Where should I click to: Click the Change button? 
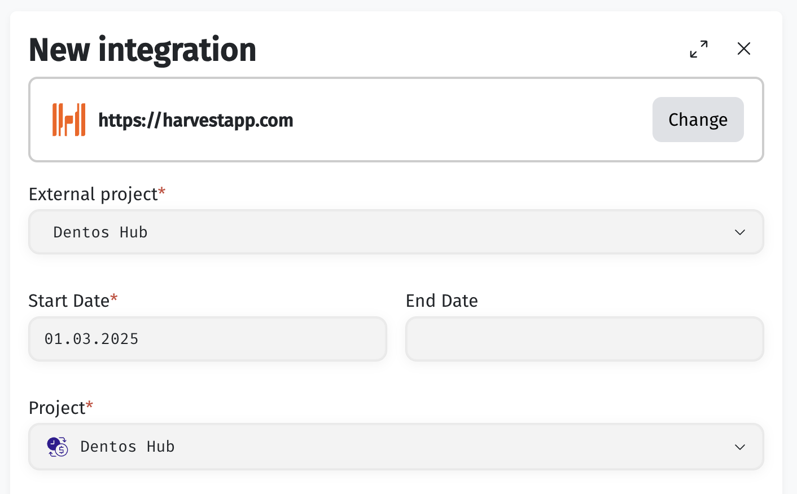pyautogui.click(x=698, y=120)
